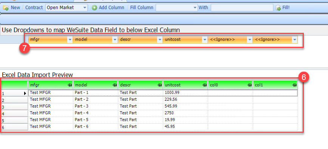Click the Fill! icon
Screen dimensions: 328x149
point(278,8)
